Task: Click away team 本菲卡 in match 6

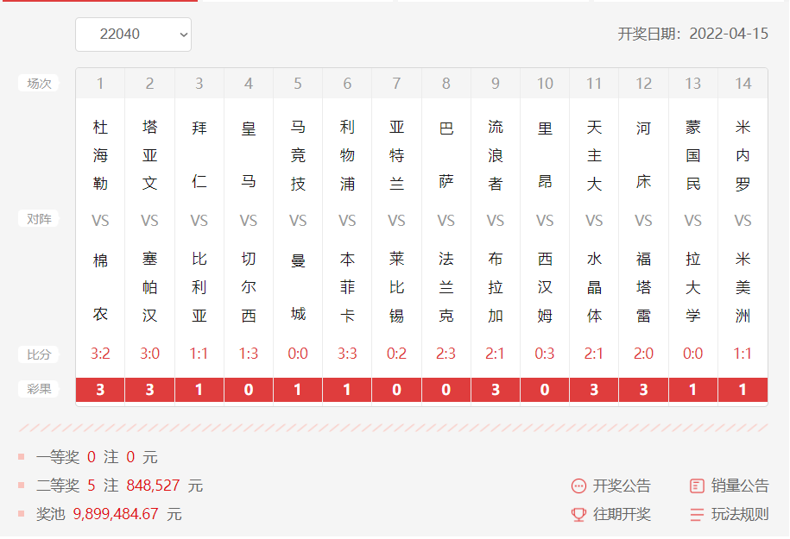Action: [347, 287]
